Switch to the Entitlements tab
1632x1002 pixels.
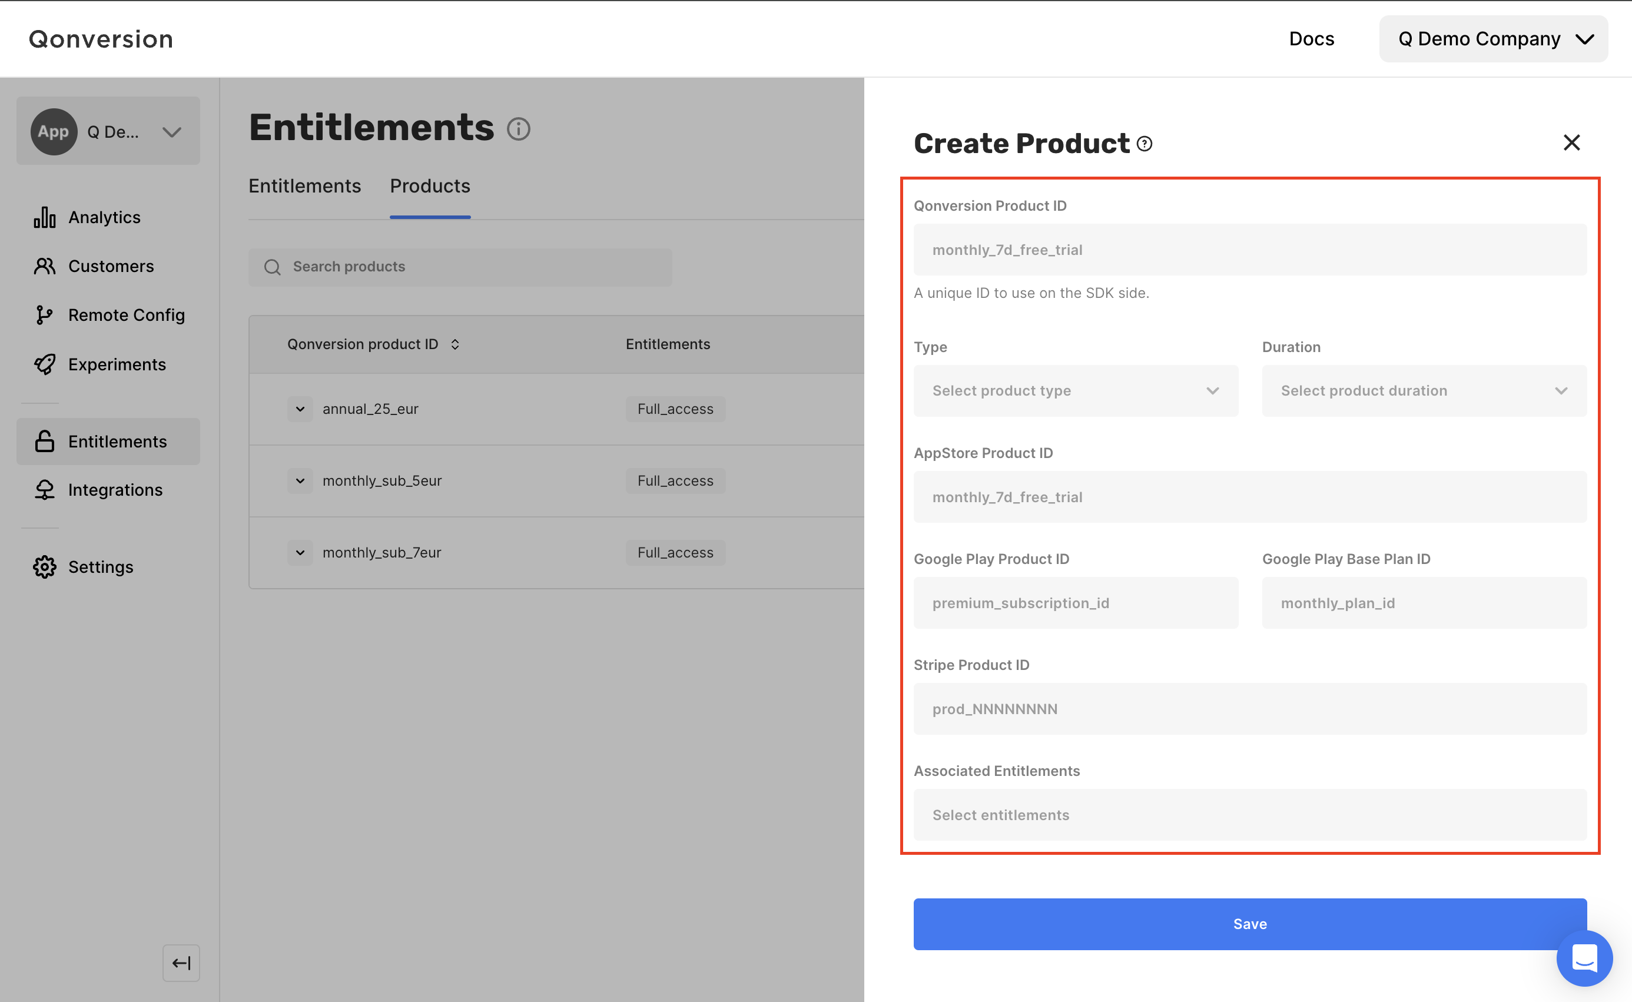point(305,186)
